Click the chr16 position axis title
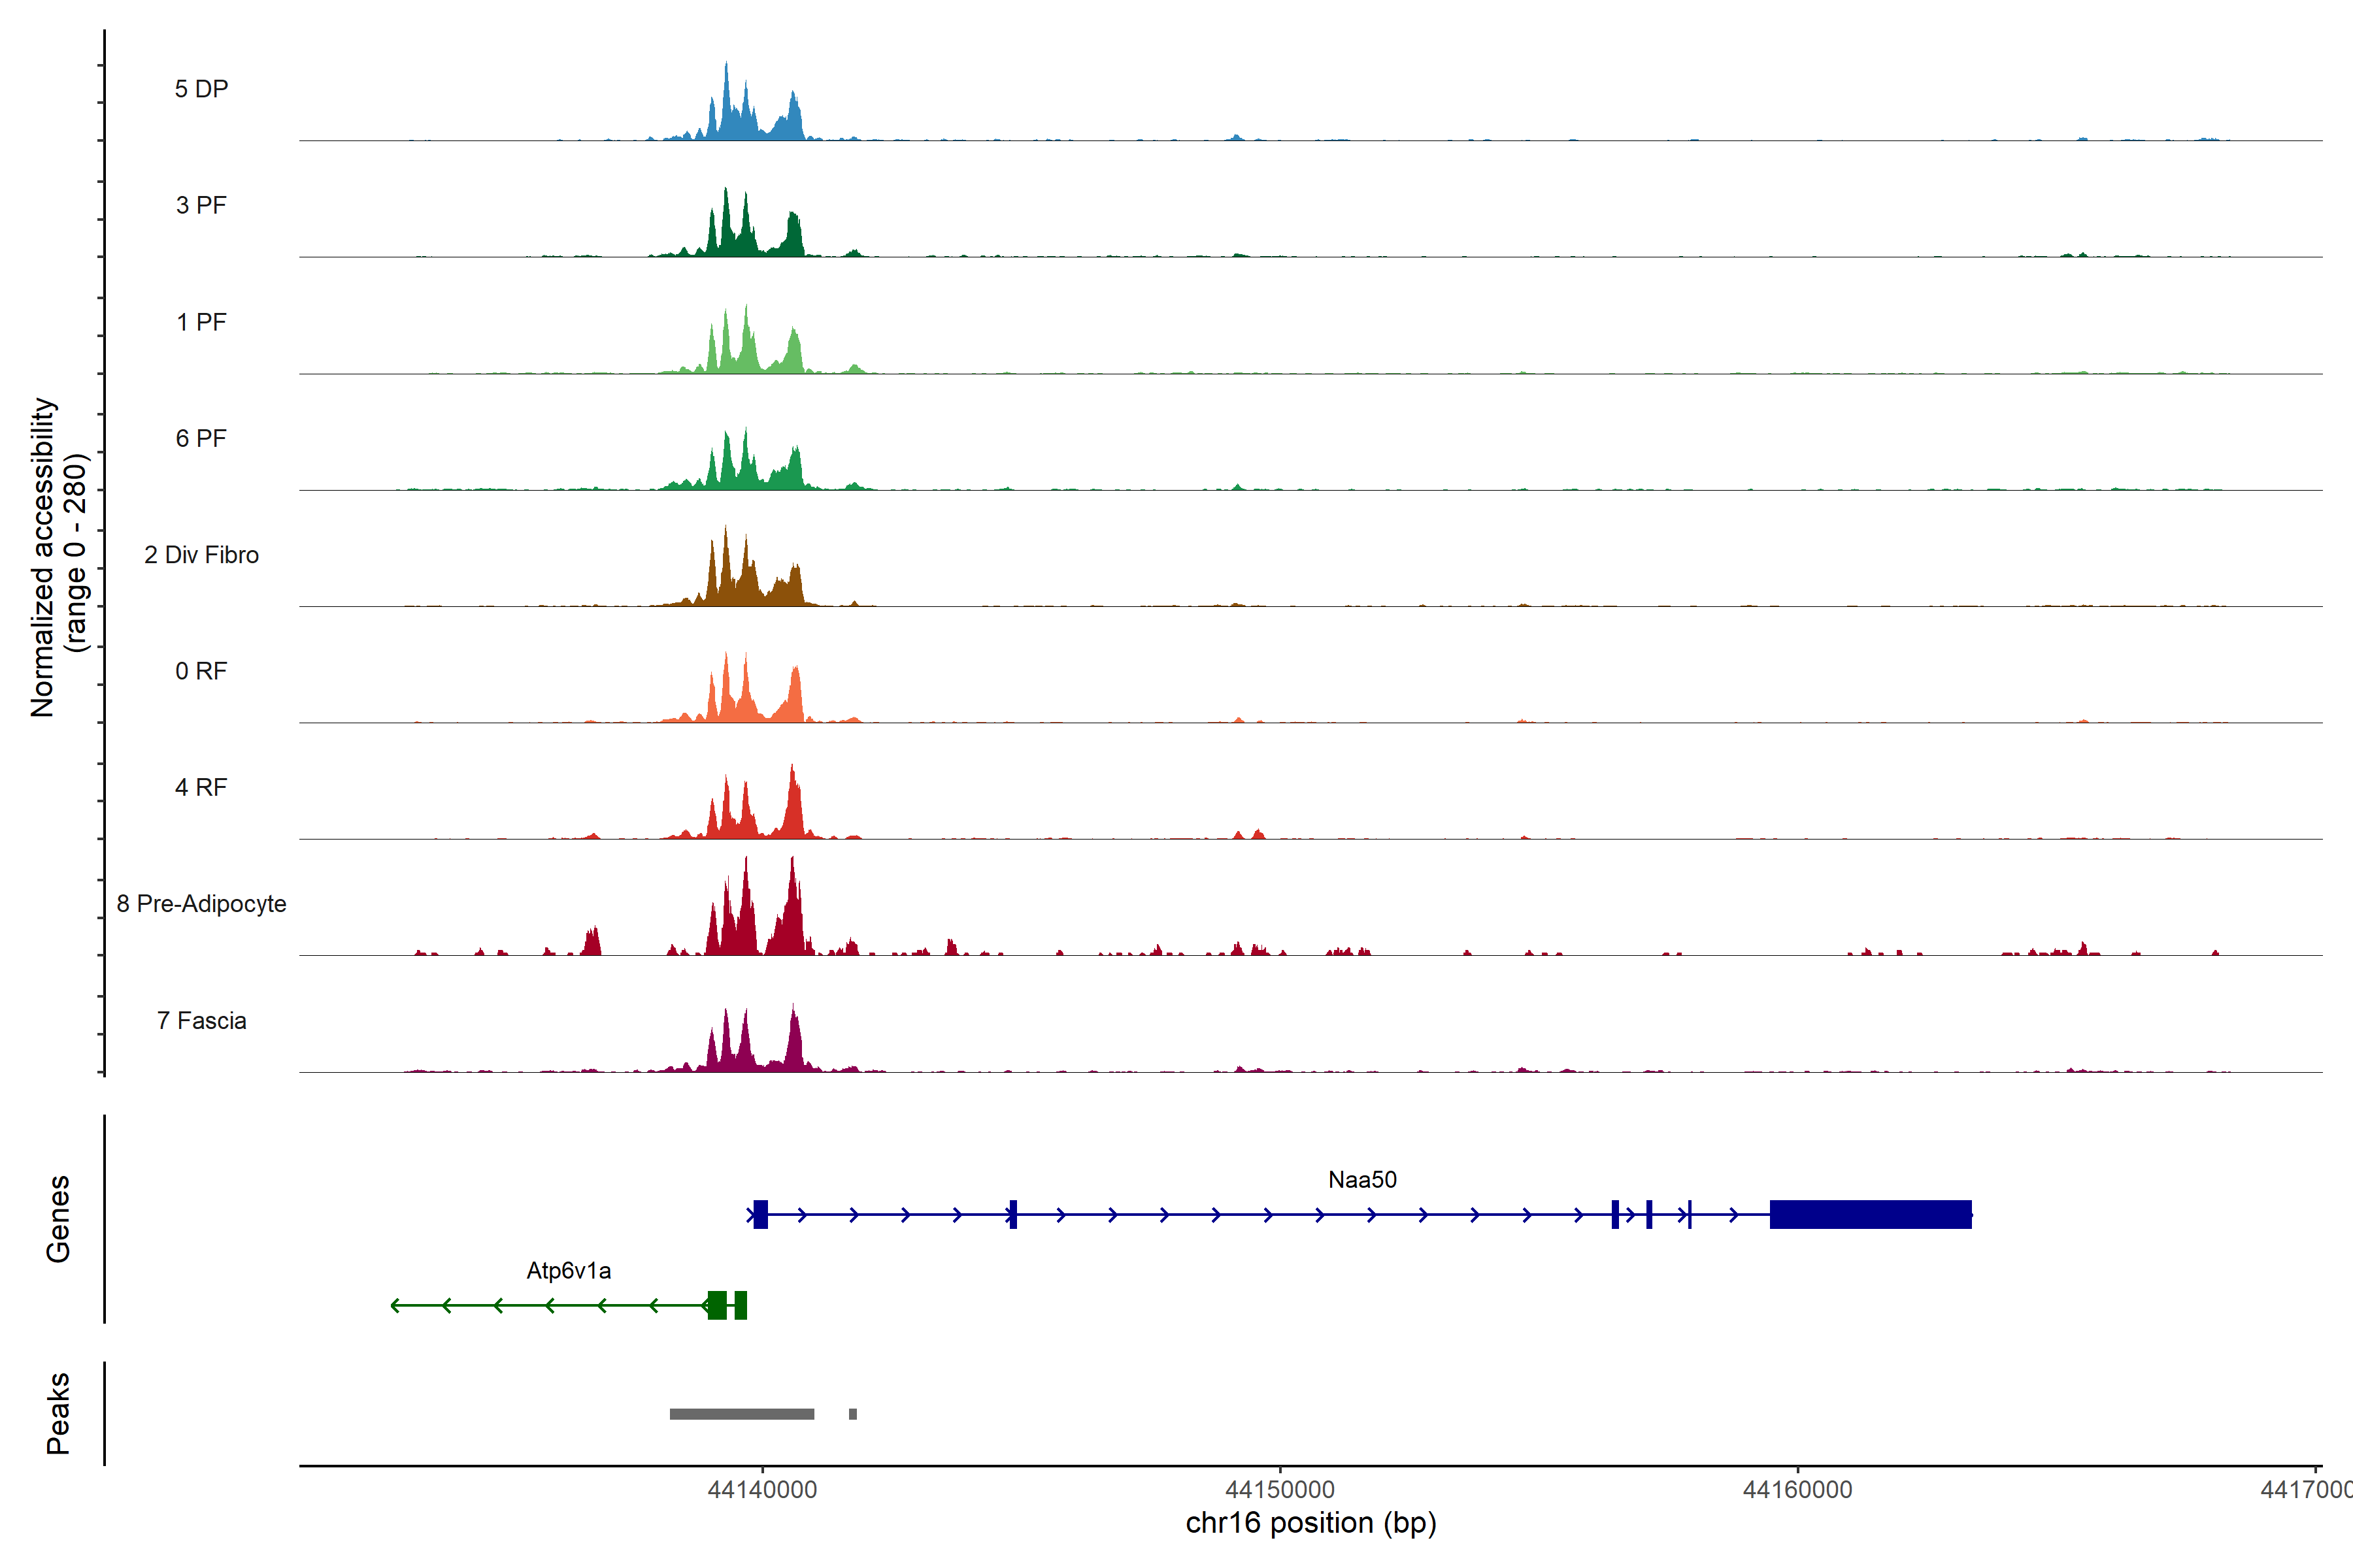 (1310, 1523)
